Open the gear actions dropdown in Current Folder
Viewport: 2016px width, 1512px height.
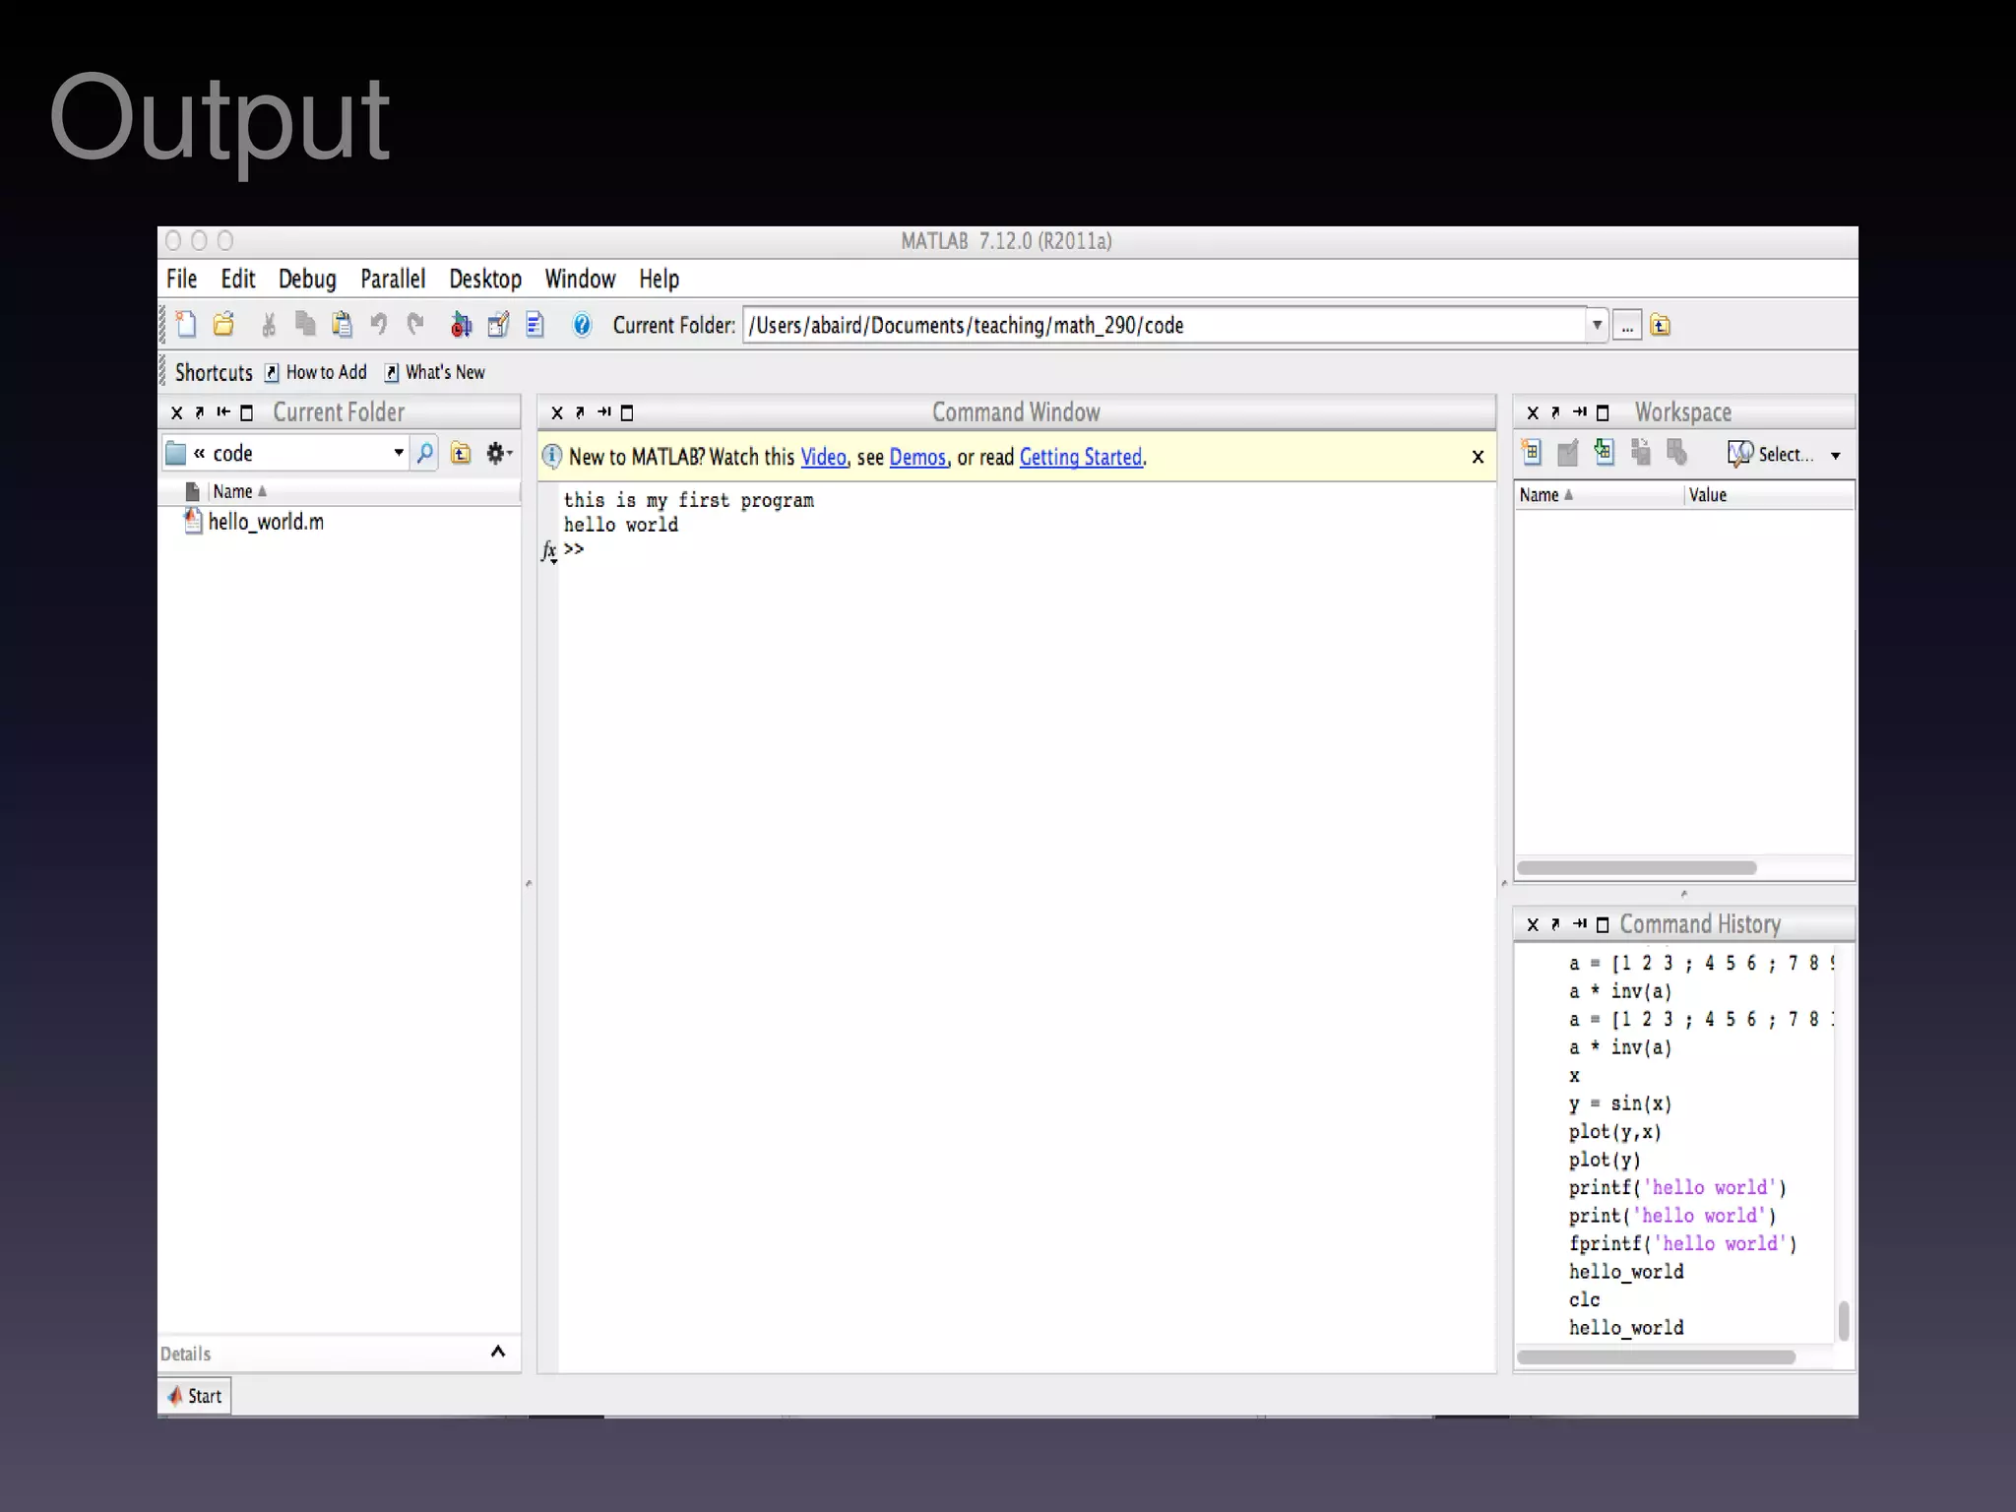point(499,453)
